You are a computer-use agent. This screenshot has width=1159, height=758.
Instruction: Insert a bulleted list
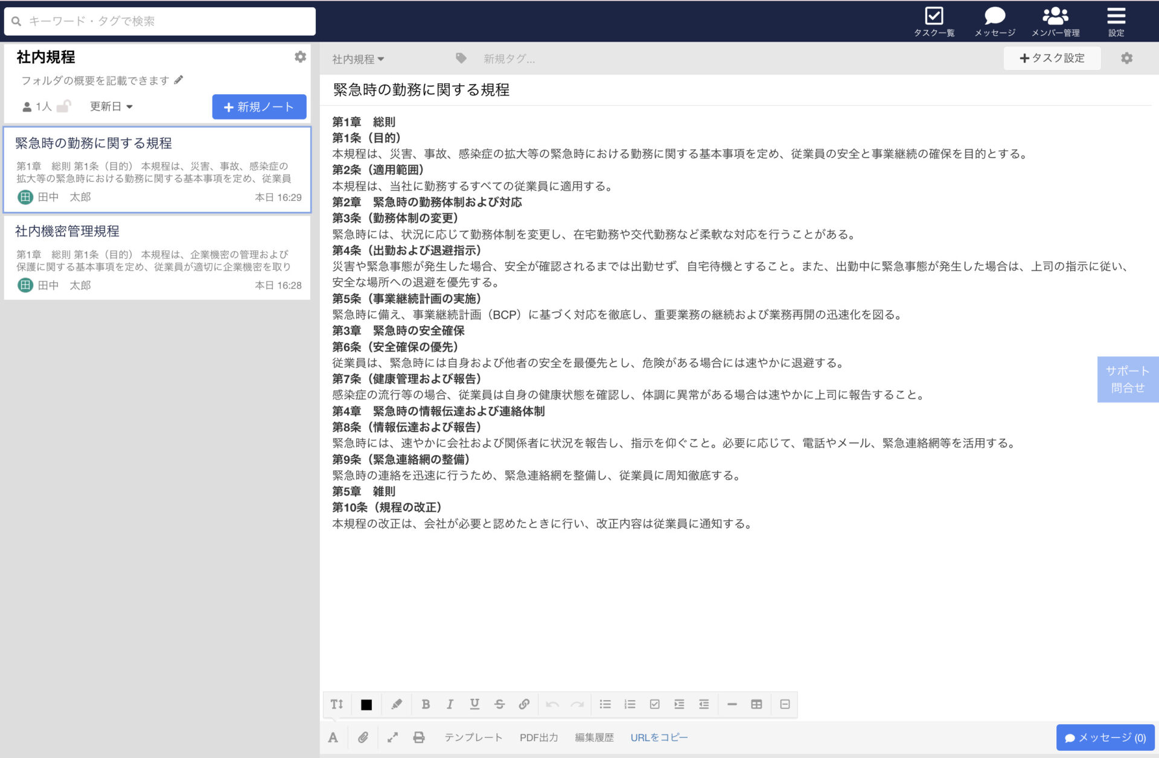click(x=605, y=704)
